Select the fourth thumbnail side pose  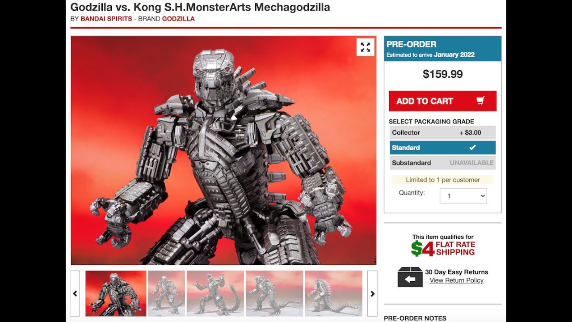[x=274, y=293]
